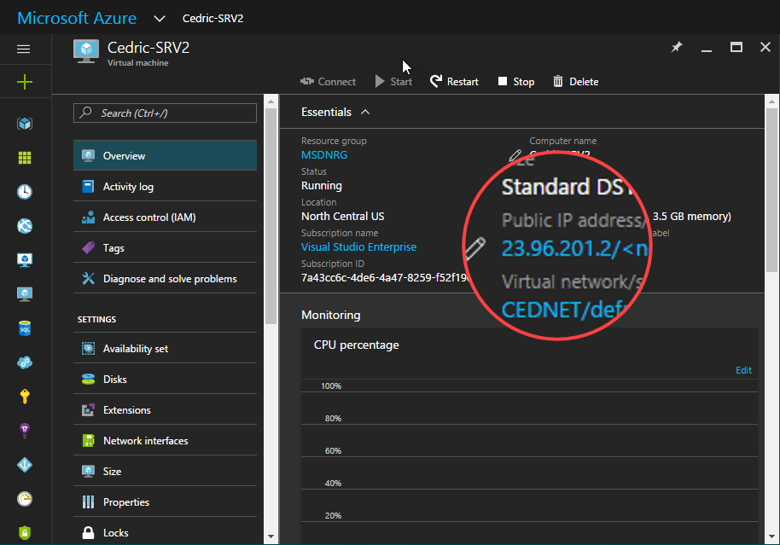The width and height of the screenshot is (780, 545).
Task: Click the Cedric-SRV2 breadcrumb in top bar
Action: [x=212, y=19]
